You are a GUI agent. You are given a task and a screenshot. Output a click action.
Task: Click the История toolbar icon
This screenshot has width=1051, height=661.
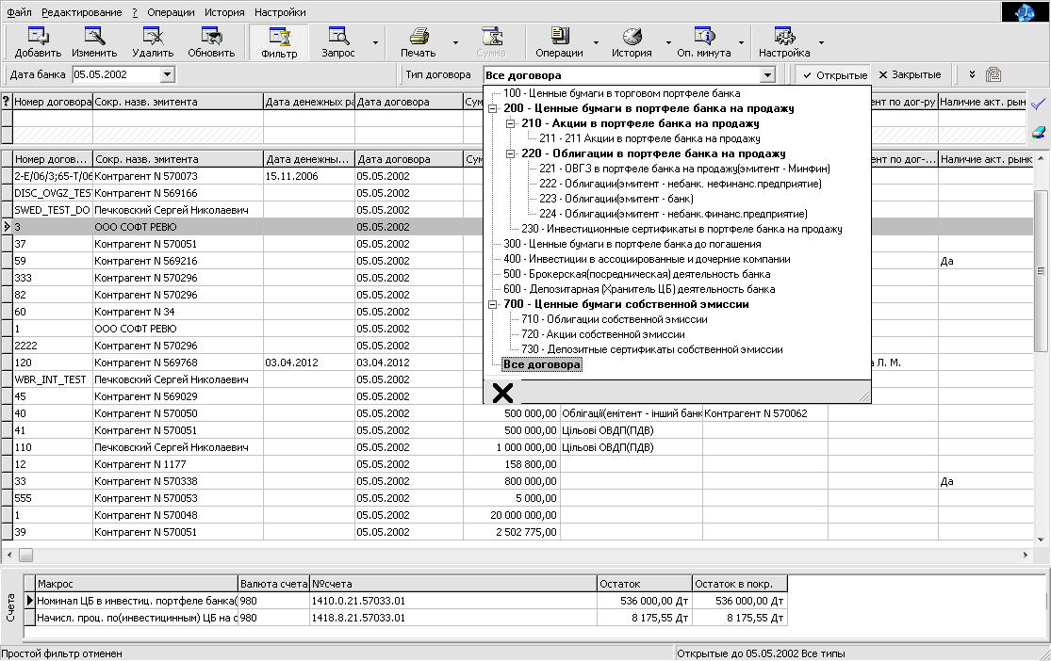pyautogui.click(x=632, y=42)
